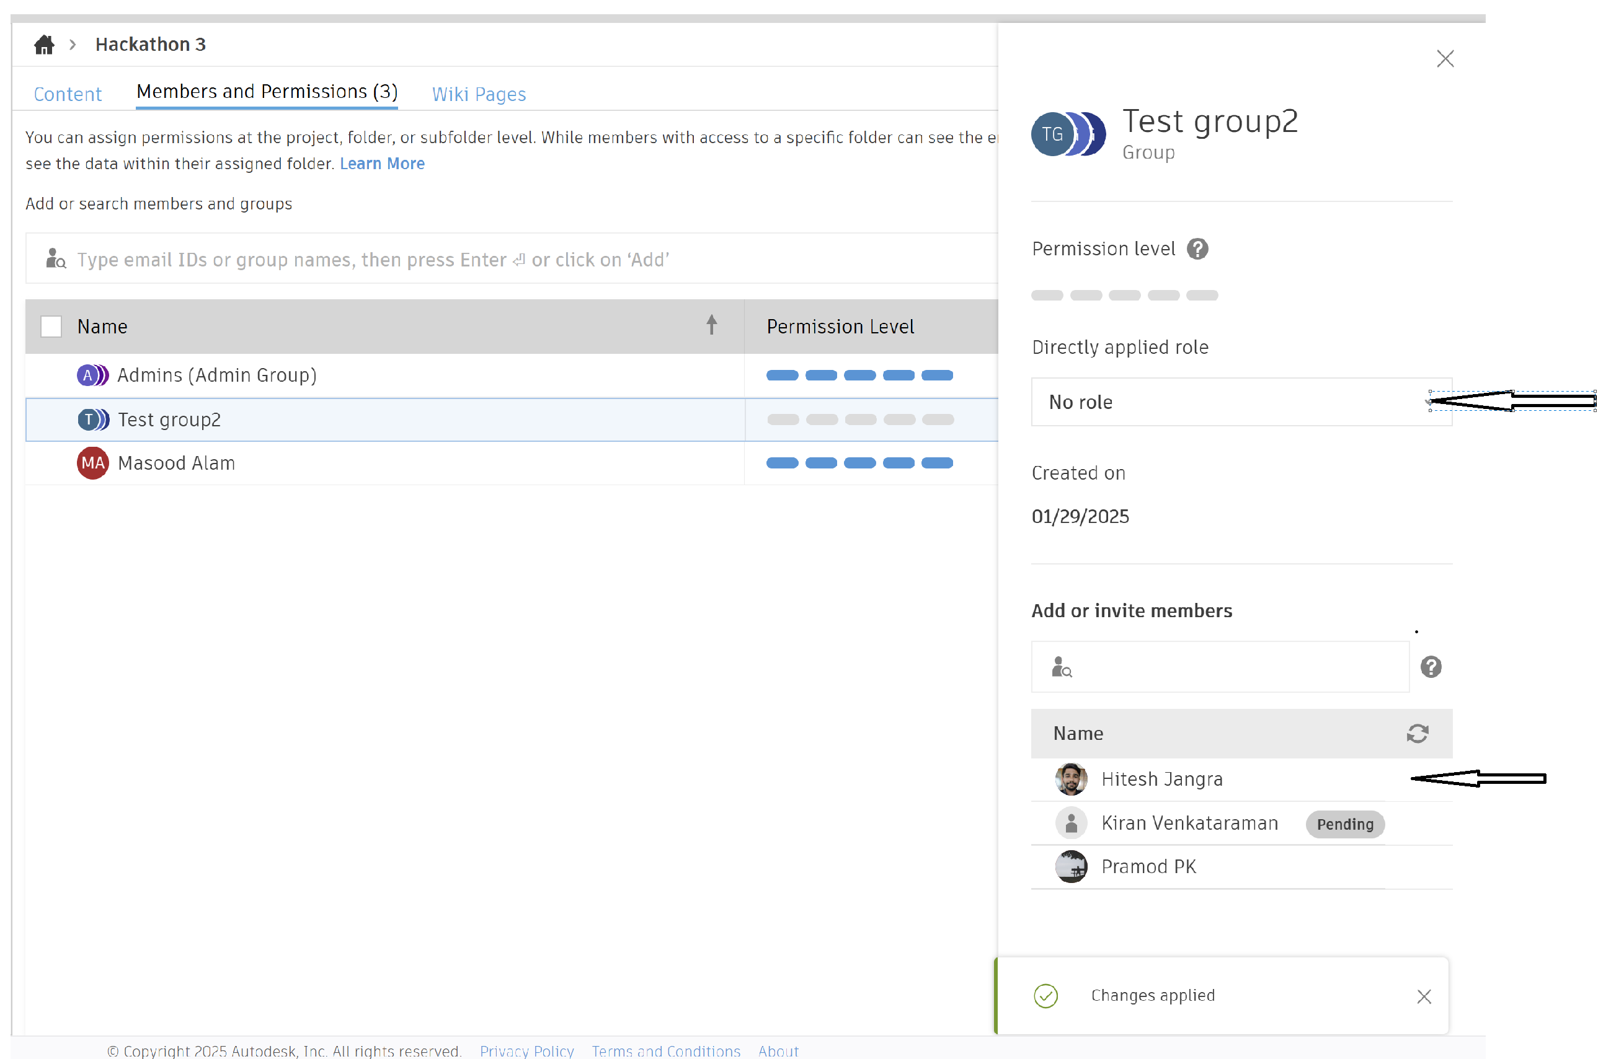Switch to the Content tab

(x=68, y=94)
